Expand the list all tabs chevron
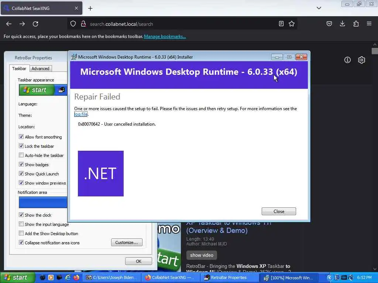Viewport: 378px width, 283px height. point(319,8)
